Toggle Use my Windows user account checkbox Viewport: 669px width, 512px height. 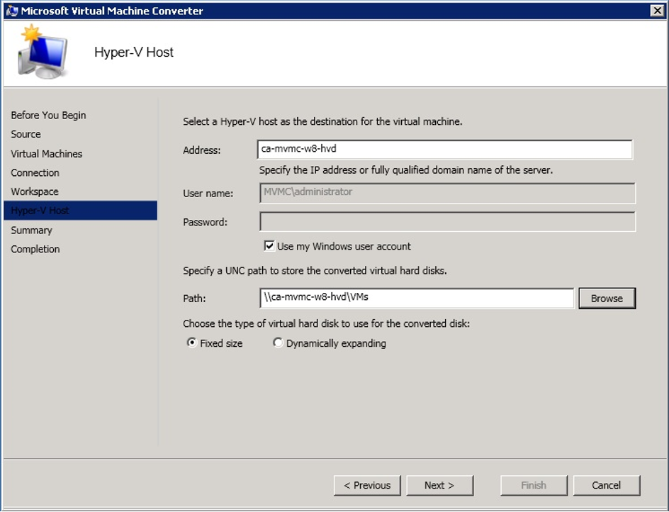(x=269, y=246)
